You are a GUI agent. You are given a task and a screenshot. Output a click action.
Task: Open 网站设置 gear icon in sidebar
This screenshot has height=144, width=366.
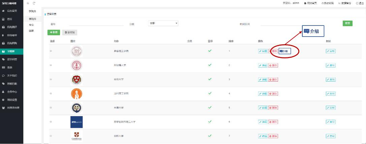point(3,100)
